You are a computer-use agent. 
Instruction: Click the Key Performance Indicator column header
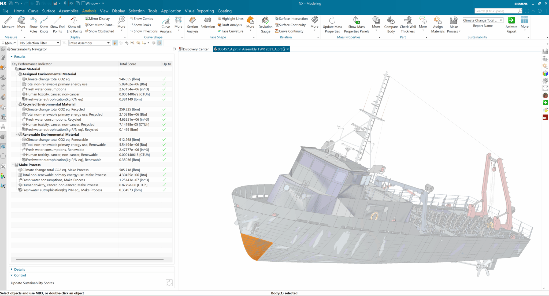click(x=65, y=64)
